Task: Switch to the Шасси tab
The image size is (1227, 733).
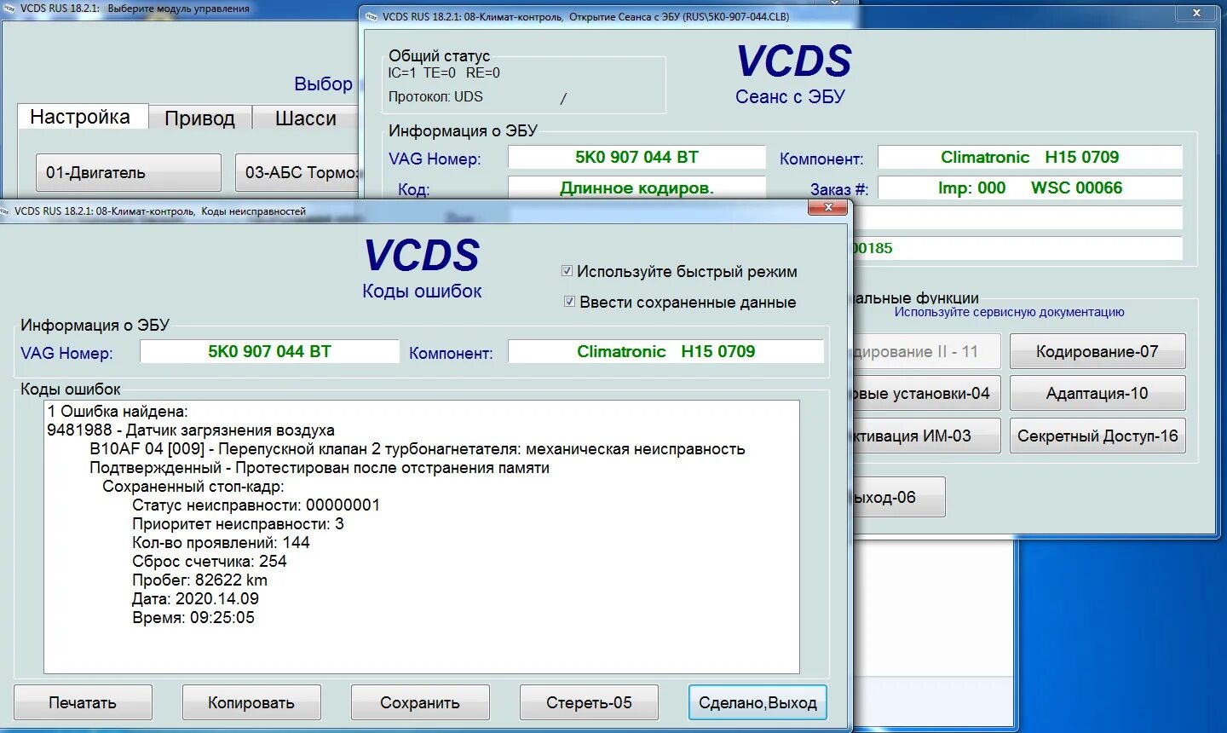Action: 306,118
